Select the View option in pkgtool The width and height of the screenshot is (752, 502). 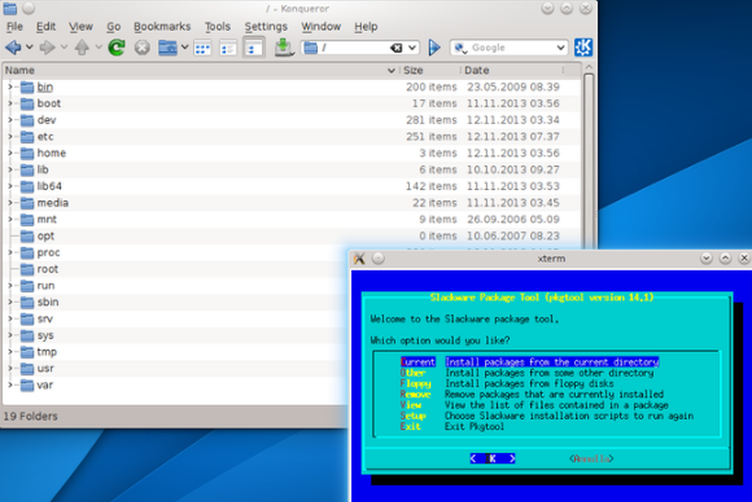click(534, 405)
